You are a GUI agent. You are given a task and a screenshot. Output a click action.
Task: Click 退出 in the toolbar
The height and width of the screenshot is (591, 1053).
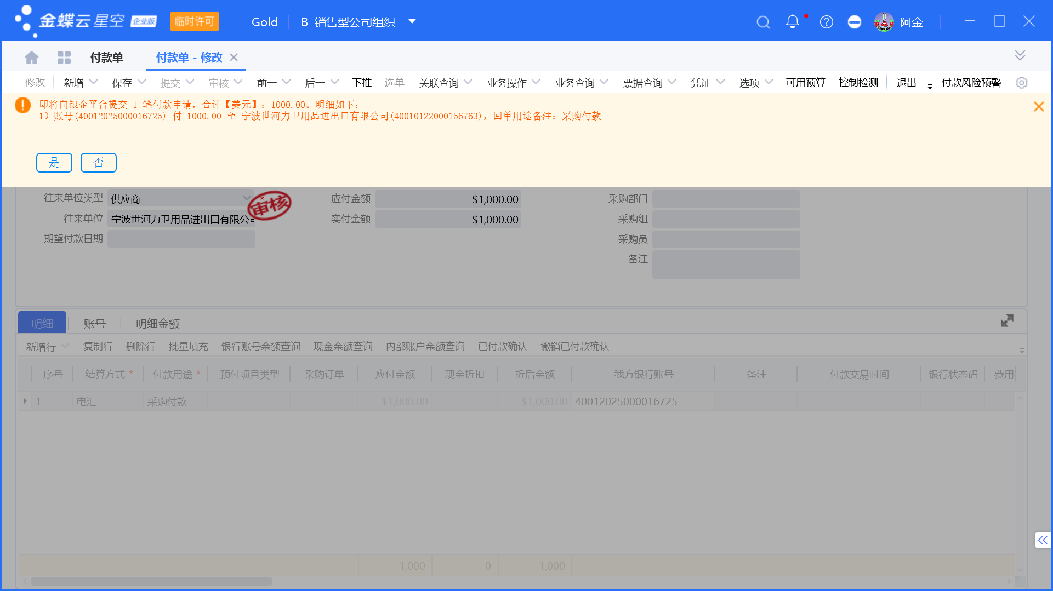(x=907, y=83)
